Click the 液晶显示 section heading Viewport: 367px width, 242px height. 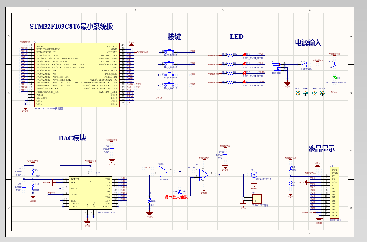[322, 149]
